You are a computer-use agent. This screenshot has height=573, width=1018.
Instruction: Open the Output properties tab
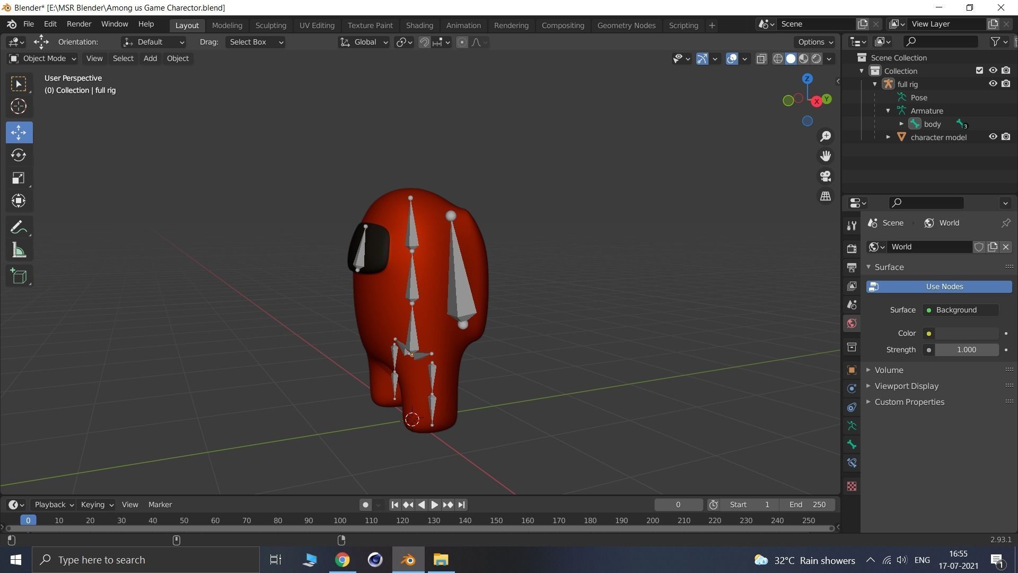pos(852,267)
